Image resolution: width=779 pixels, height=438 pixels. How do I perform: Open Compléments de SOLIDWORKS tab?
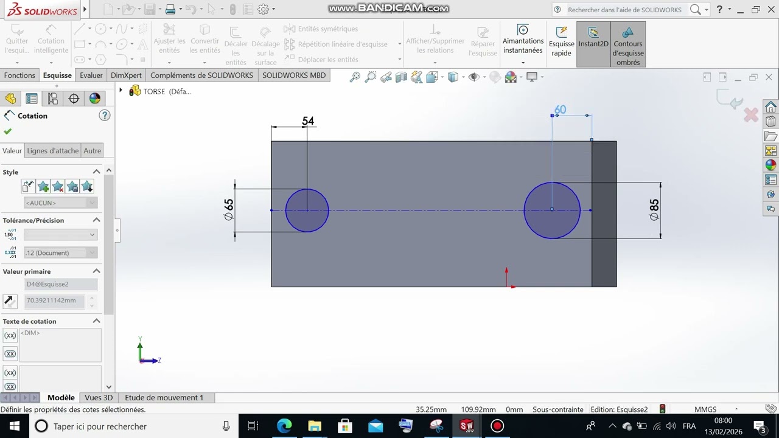click(201, 75)
